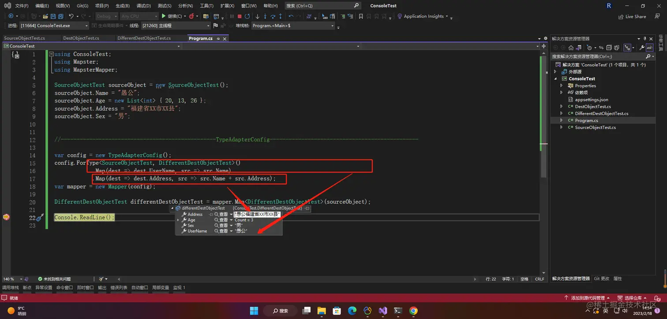
Task: Click the Windows Start button
Action: point(255,311)
